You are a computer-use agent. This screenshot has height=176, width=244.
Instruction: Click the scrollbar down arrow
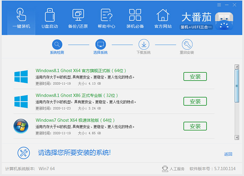237,137
